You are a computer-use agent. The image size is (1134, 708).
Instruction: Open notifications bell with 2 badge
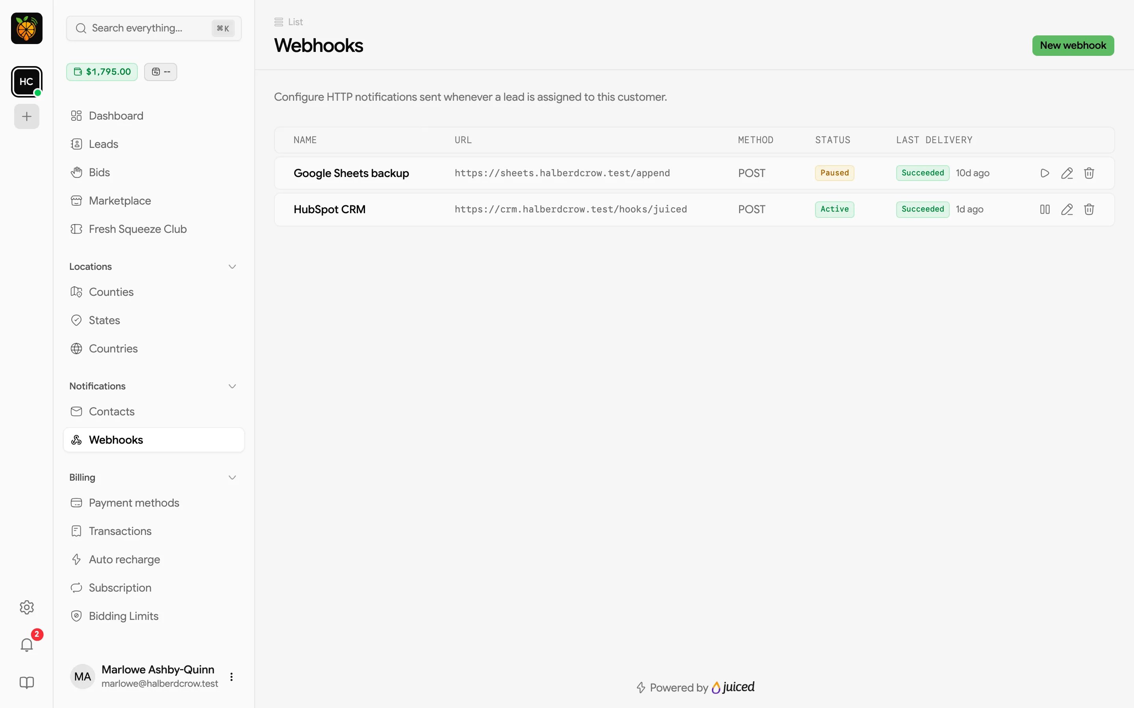pos(27,645)
